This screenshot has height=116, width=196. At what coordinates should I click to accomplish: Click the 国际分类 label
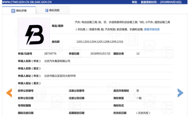coord(118,54)
